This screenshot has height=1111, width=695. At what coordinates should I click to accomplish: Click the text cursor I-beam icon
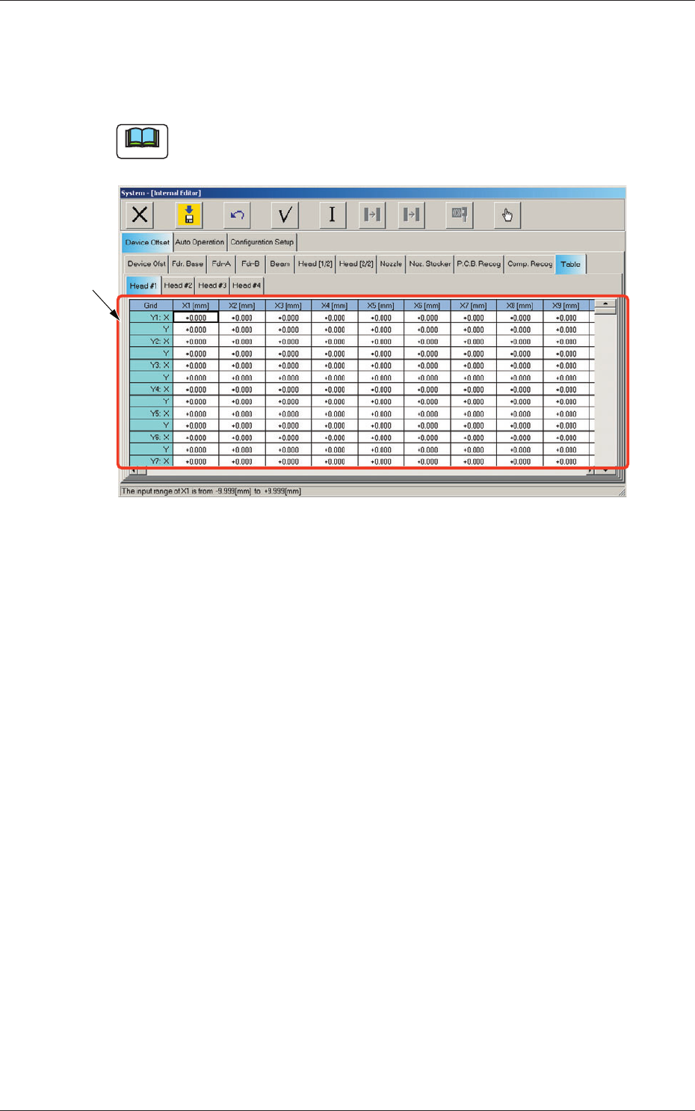click(333, 215)
